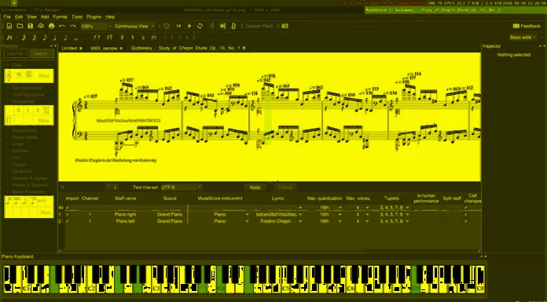Save the score with the floppy icon
Image resolution: width=547 pixels, height=302 pixels.
pyautogui.click(x=31, y=26)
